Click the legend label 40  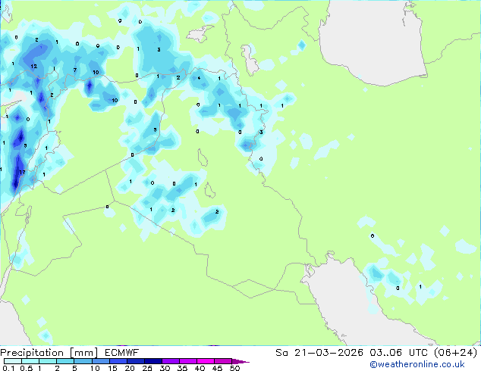200,368
